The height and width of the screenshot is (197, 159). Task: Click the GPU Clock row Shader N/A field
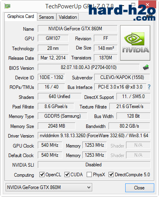(138, 145)
